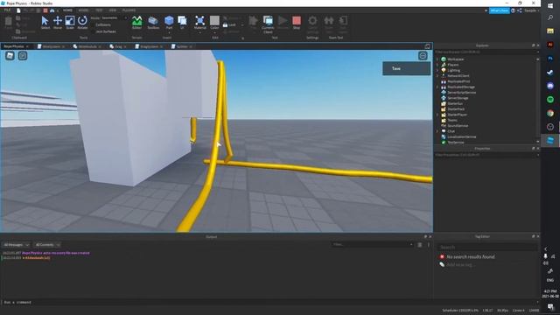
Task: Expand the Lighting tree node
Action: 437,70
